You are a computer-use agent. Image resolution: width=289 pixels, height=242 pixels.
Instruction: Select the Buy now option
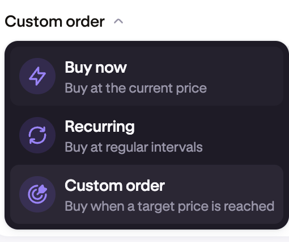(147, 76)
